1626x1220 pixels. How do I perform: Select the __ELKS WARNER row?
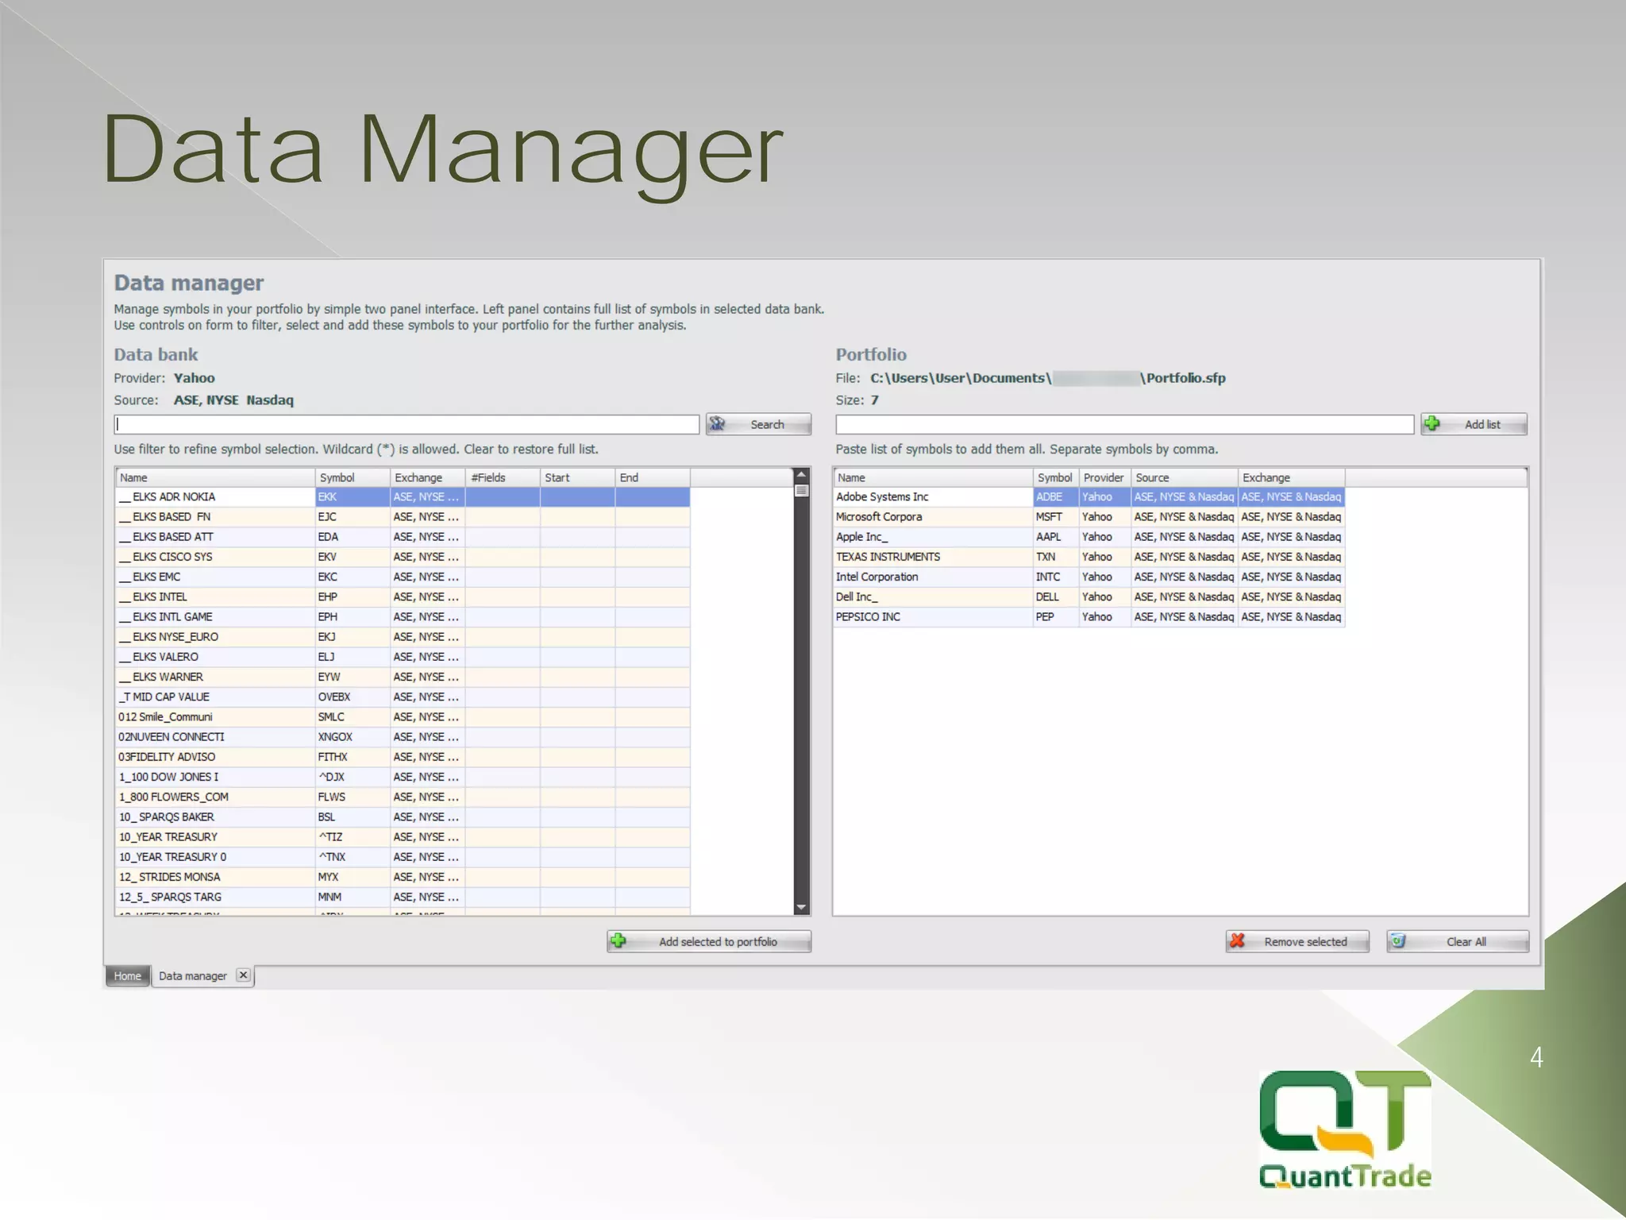(x=403, y=677)
